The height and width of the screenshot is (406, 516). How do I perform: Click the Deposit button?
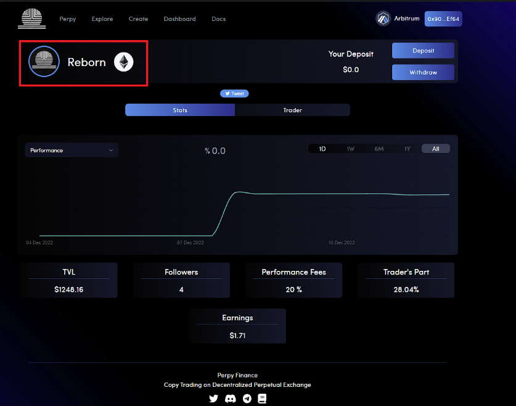point(423,51)
